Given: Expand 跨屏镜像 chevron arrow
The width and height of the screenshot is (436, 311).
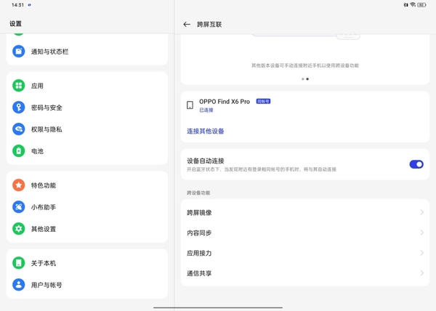Looking at the screenshot, I should (421, 213).
